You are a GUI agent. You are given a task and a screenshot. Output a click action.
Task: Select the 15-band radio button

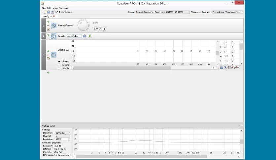(59, 61)
